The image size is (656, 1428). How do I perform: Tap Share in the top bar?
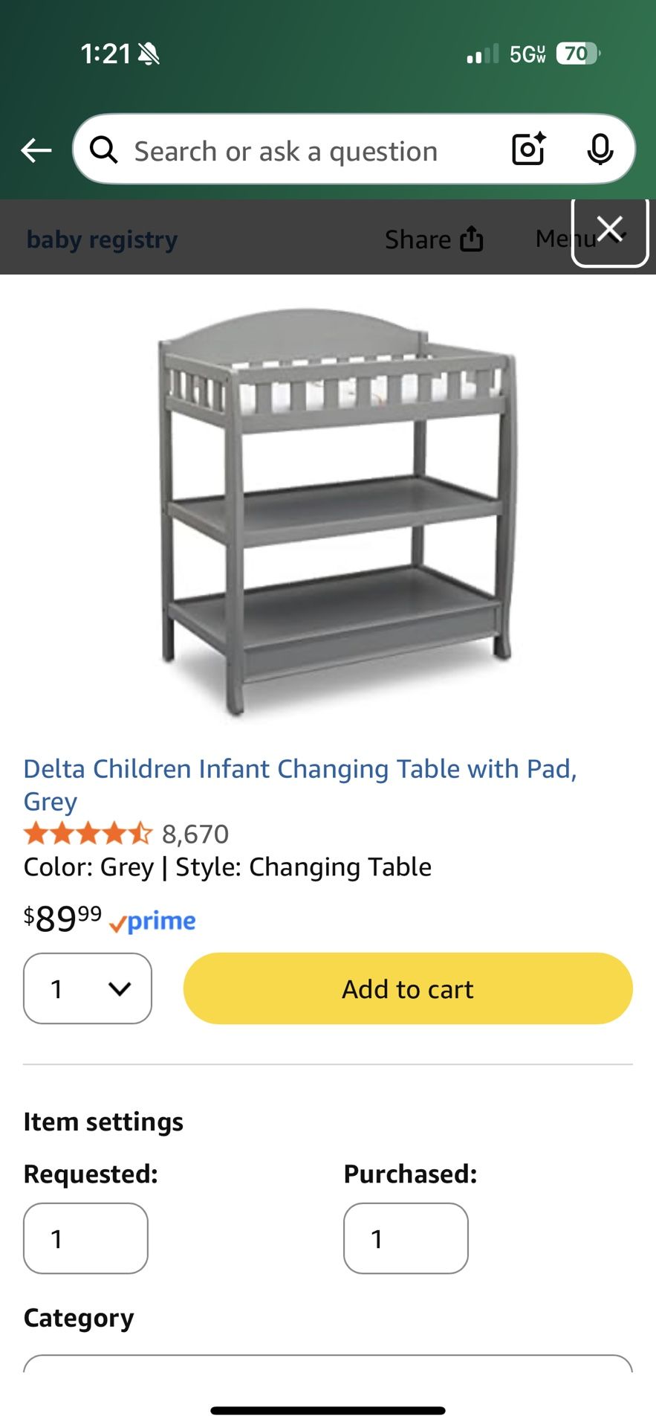[x=417, y=239]
